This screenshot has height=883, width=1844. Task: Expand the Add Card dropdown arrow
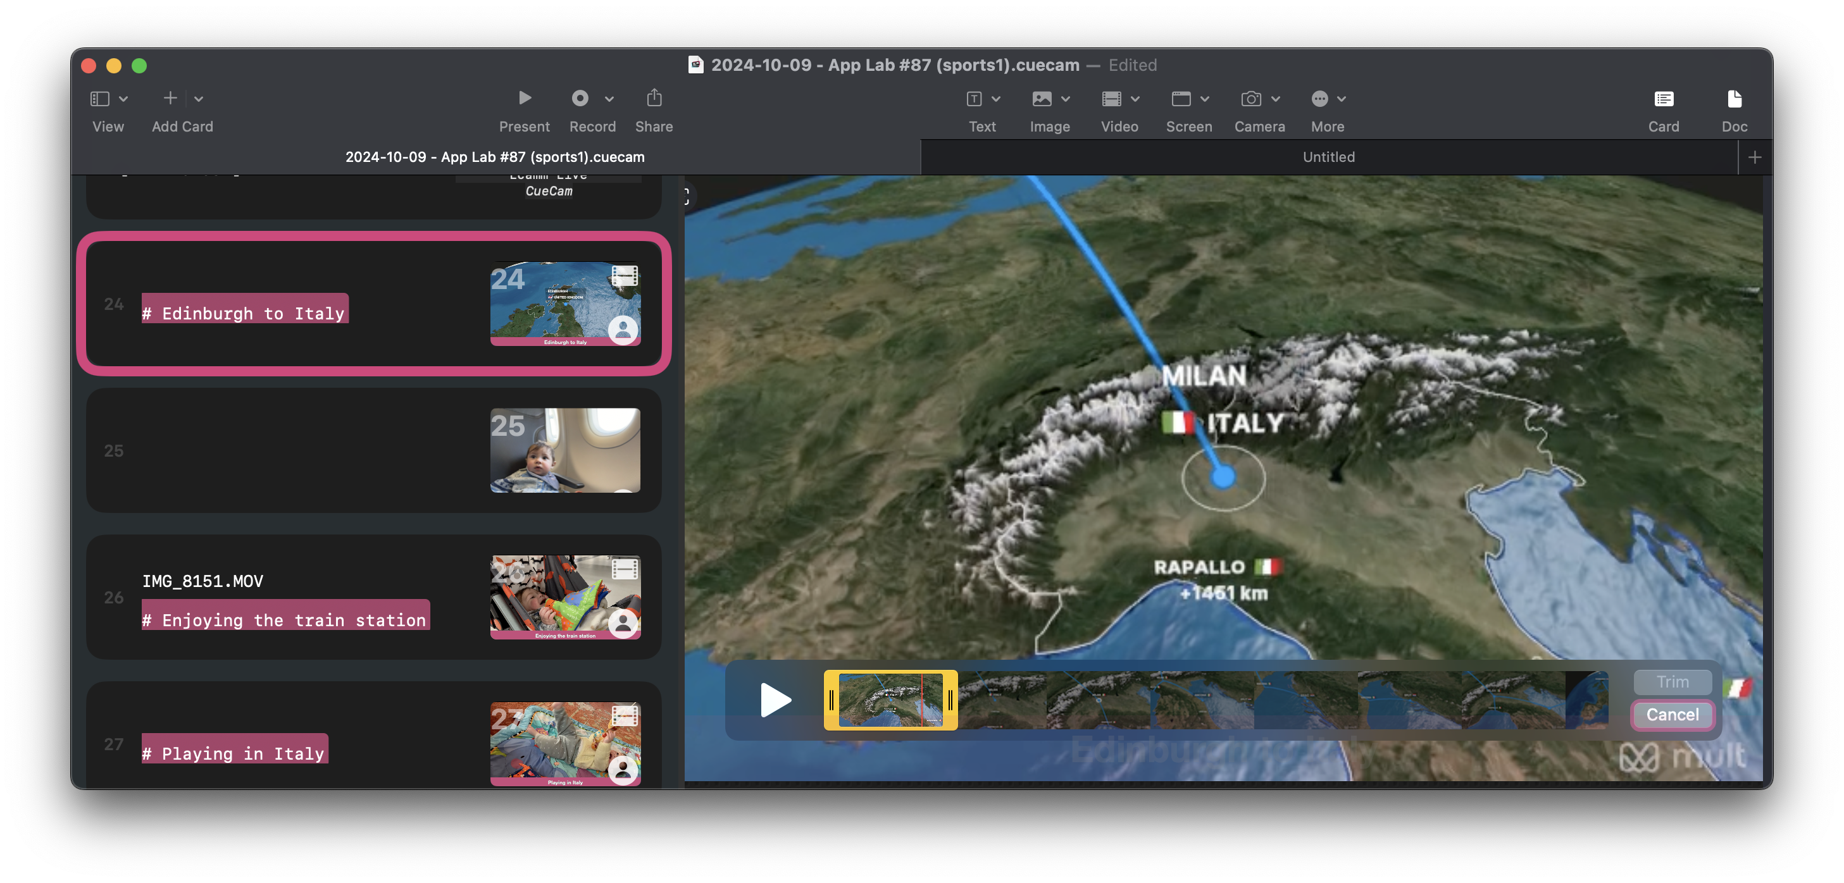[199, 99]
